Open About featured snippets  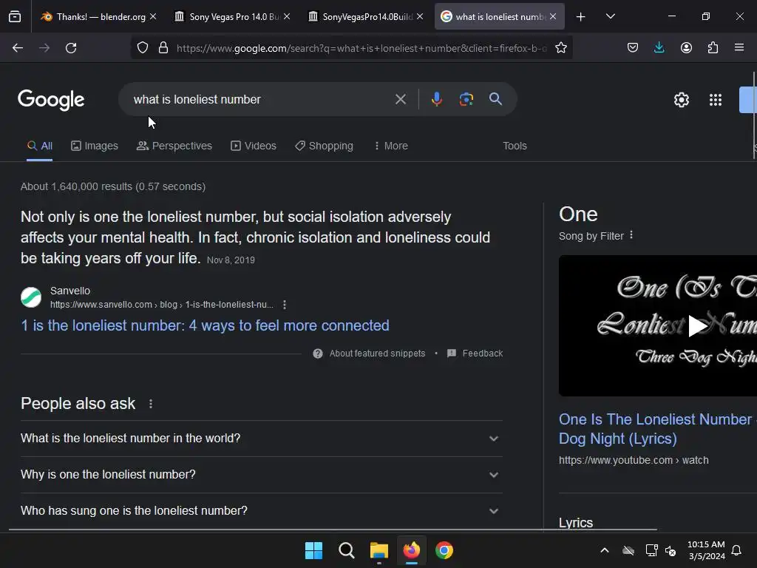tap(370, 354)
